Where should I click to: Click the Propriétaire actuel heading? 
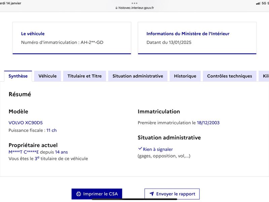coord(33,145)
